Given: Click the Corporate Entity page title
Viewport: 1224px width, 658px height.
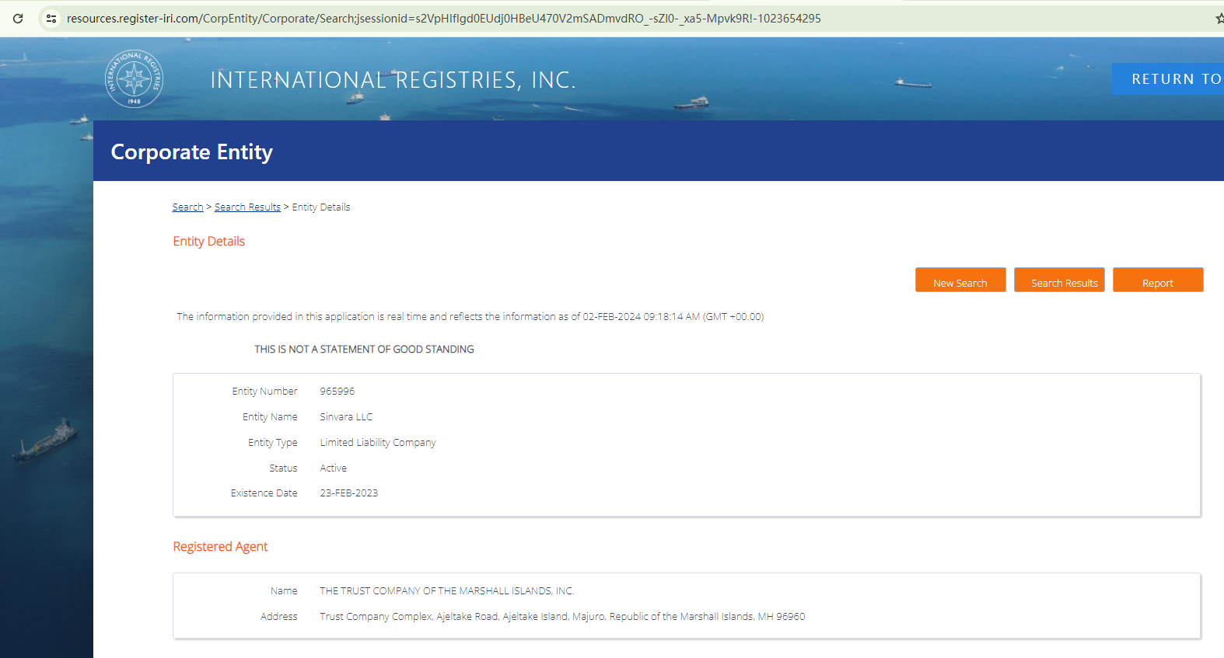Looking at the screenshot, I should pos(192,152).
